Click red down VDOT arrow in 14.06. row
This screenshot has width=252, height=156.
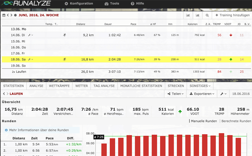point(231,35)
